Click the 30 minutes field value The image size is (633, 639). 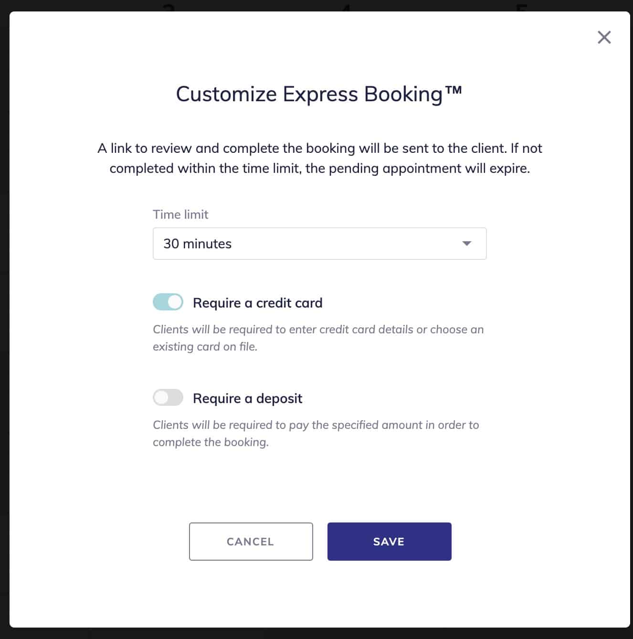click(197, 244)
